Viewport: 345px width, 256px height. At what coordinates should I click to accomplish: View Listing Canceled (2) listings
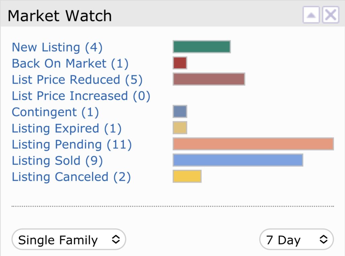tap(71, 177)
